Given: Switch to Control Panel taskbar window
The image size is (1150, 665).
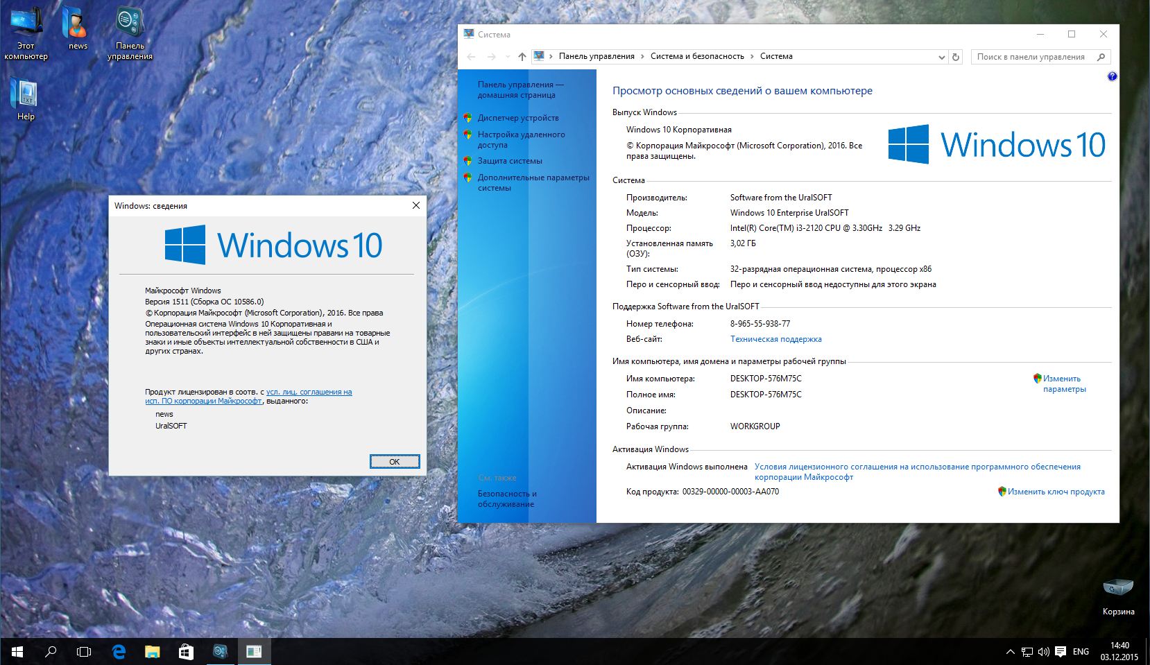Looking at the screenshot, I should tap(221, 652).
